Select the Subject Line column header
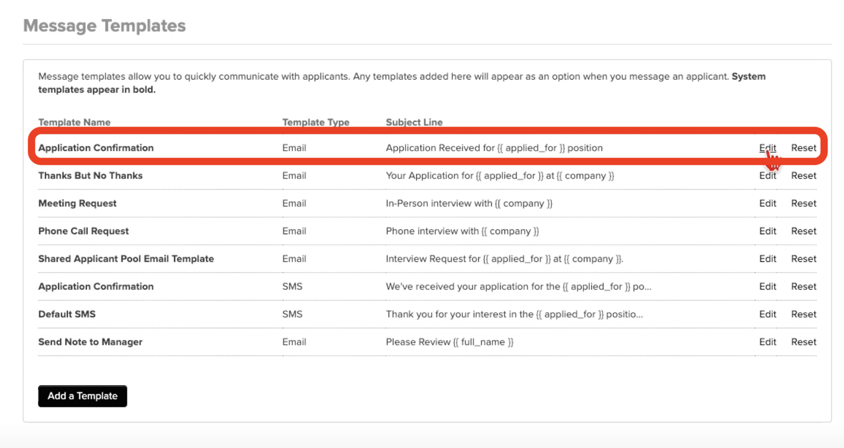 pyautogui.click(x=414, y=122)
